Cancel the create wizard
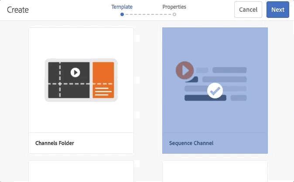Image resolution: width=294 pixels, height=182 pixels. (248, 10)
